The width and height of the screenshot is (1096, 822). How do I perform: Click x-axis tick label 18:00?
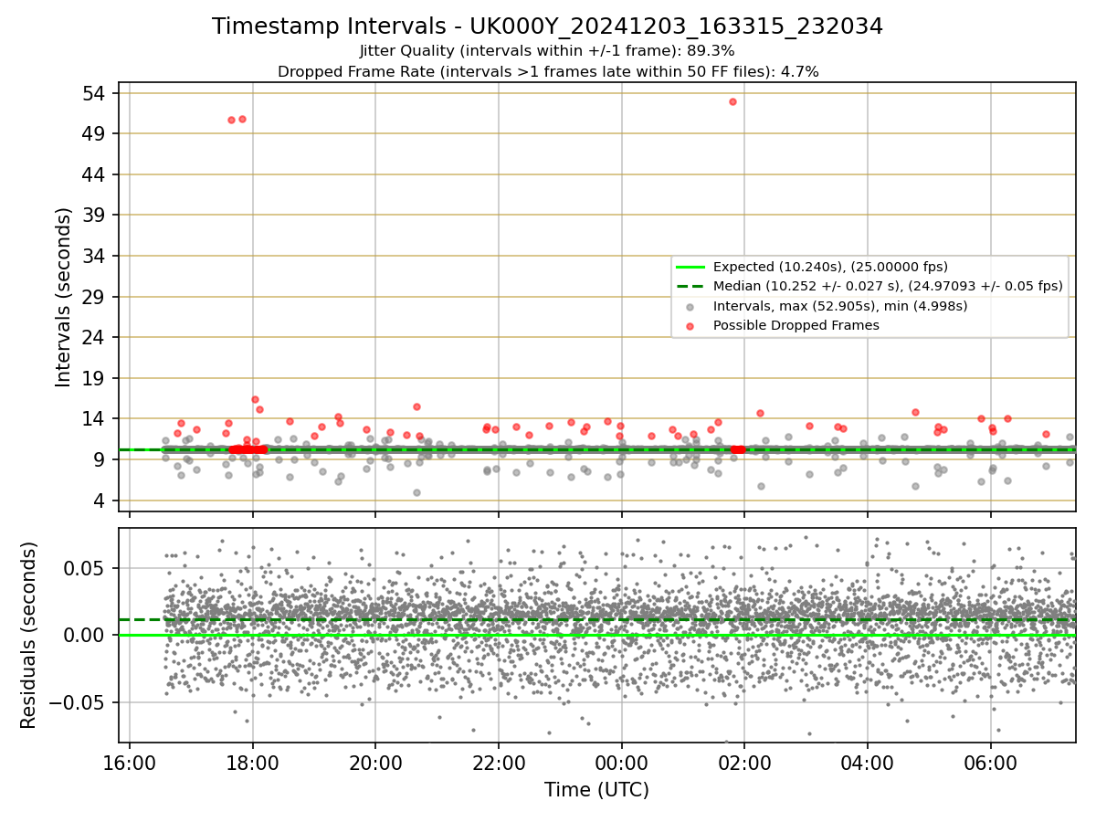[253, 763]
